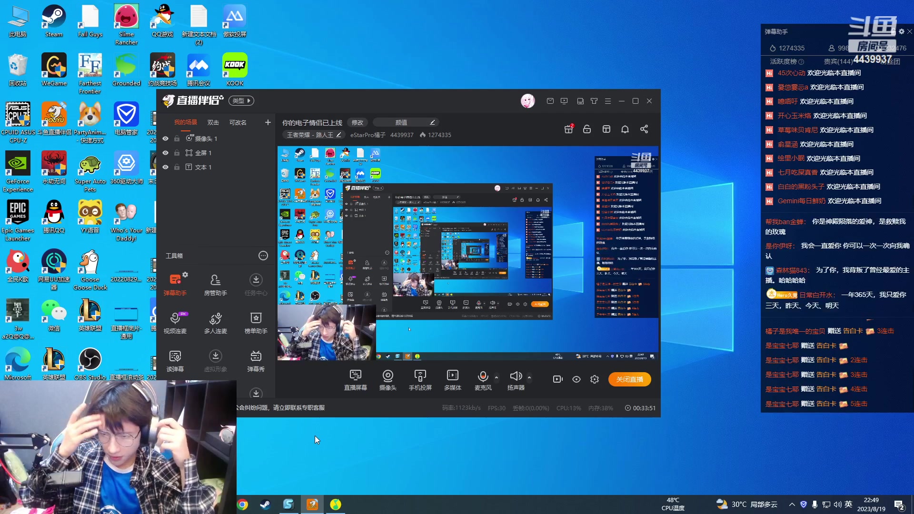Switch to 双击 scene tab

pos(213,122)
